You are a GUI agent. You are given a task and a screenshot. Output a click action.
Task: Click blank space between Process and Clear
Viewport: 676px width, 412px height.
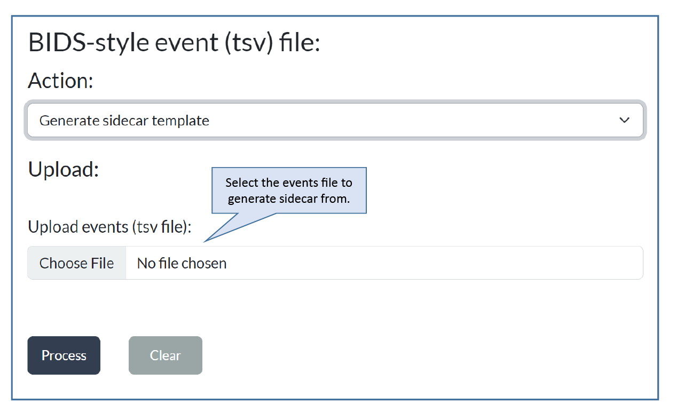click(114, 355)
